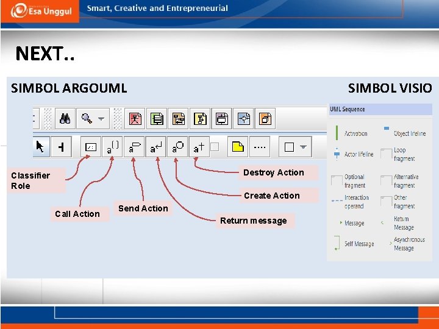This screenshot has height=329, width=439.
Task: Select the dotted comment link tool
Action: click(260, 147)
